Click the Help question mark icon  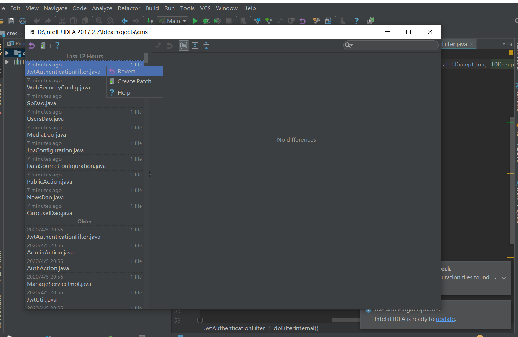coord(57,45)
